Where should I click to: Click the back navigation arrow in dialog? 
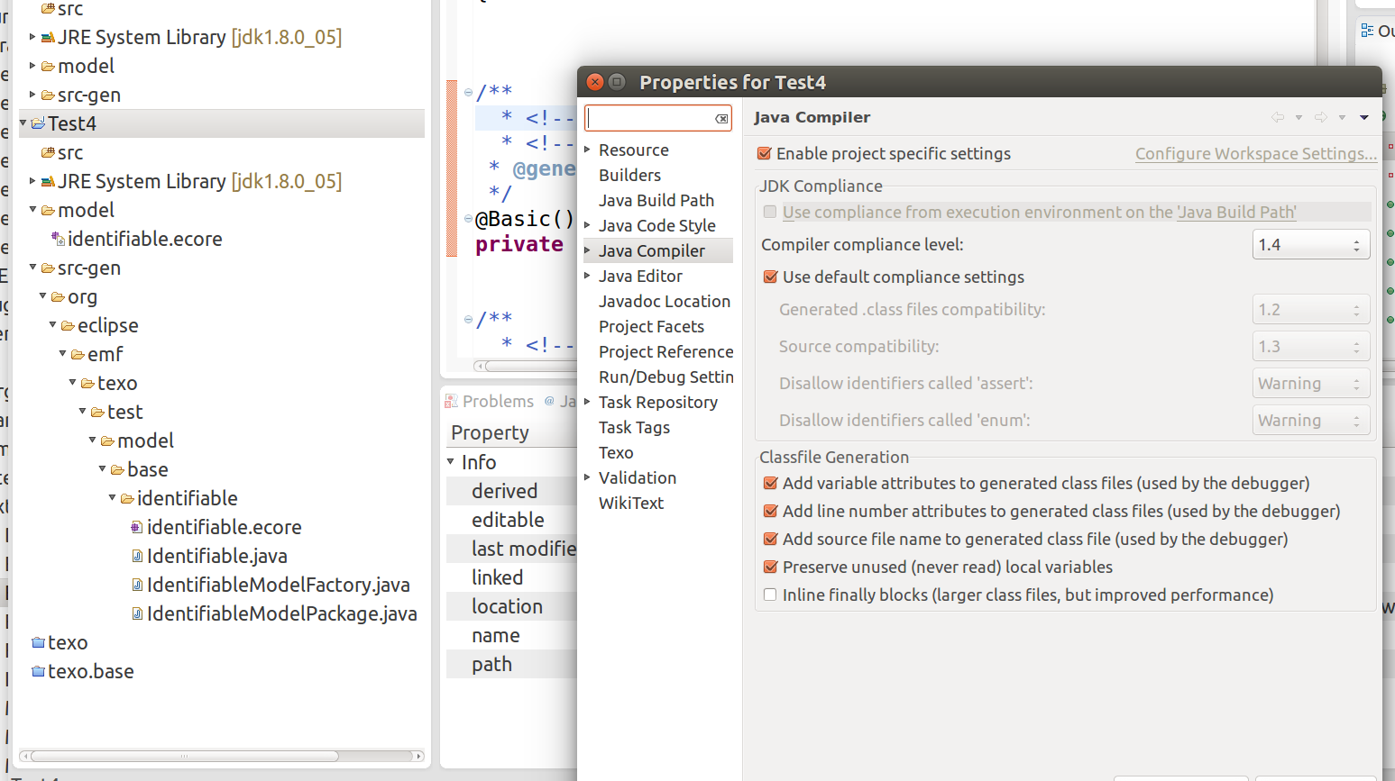point(1278,117)
